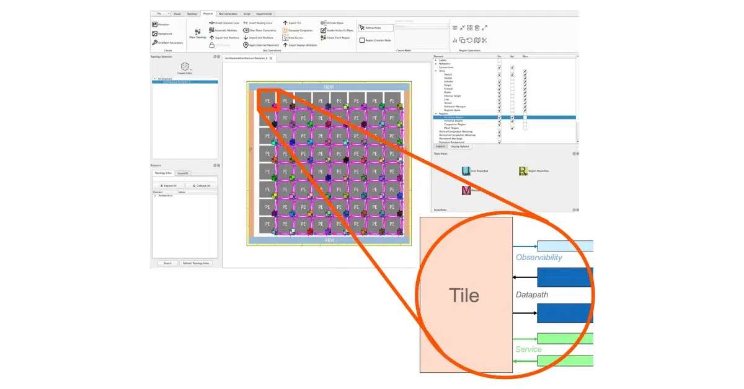This screenshot has height=389, width=744.
Task: Expand Architecture in Statistics table
Action: [155, 195]
